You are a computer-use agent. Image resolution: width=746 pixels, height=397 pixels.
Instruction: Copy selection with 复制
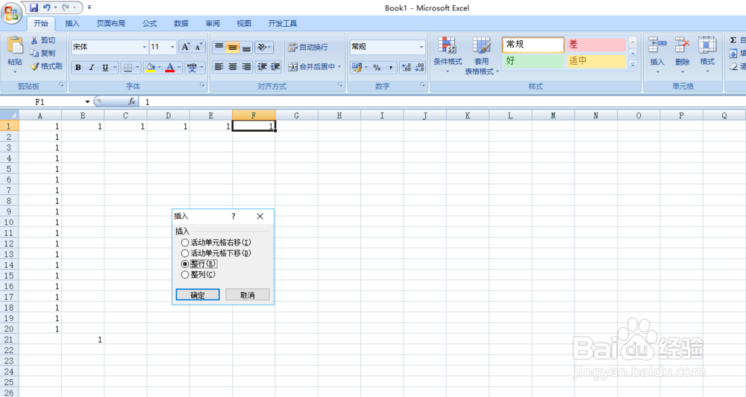(43, 53)
